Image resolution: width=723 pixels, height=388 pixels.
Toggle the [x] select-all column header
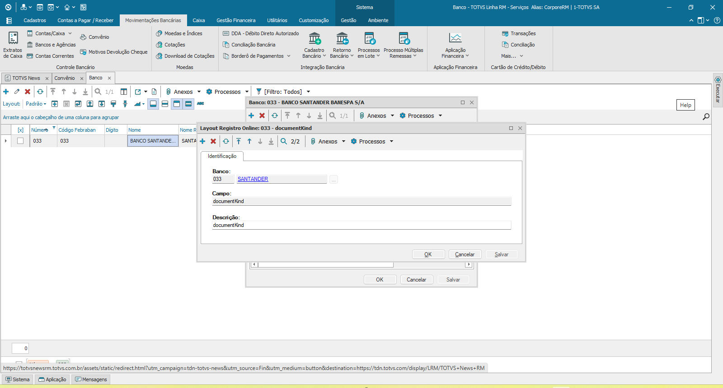tap(20, 130)
